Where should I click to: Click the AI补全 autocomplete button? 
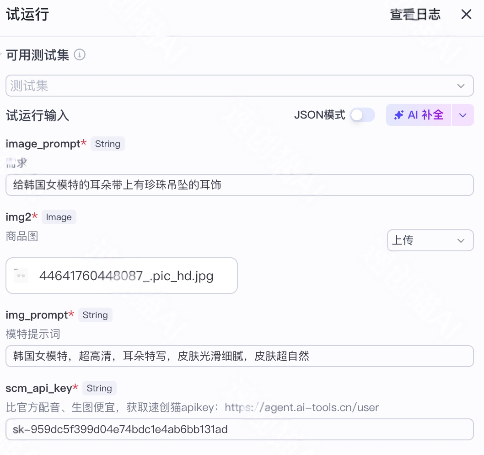point(417,115)
